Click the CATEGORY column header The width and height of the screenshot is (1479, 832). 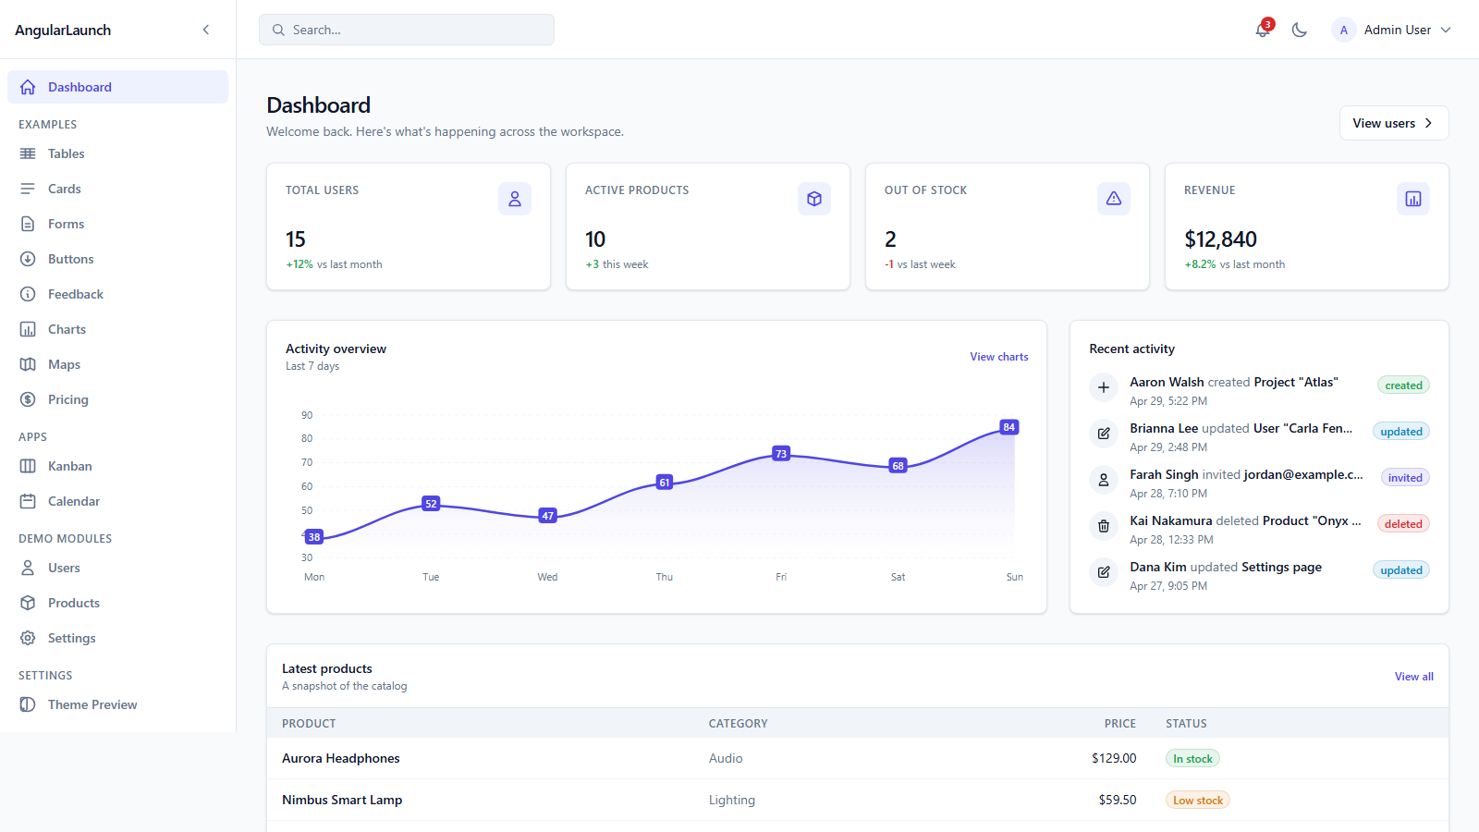coord(739,724)
